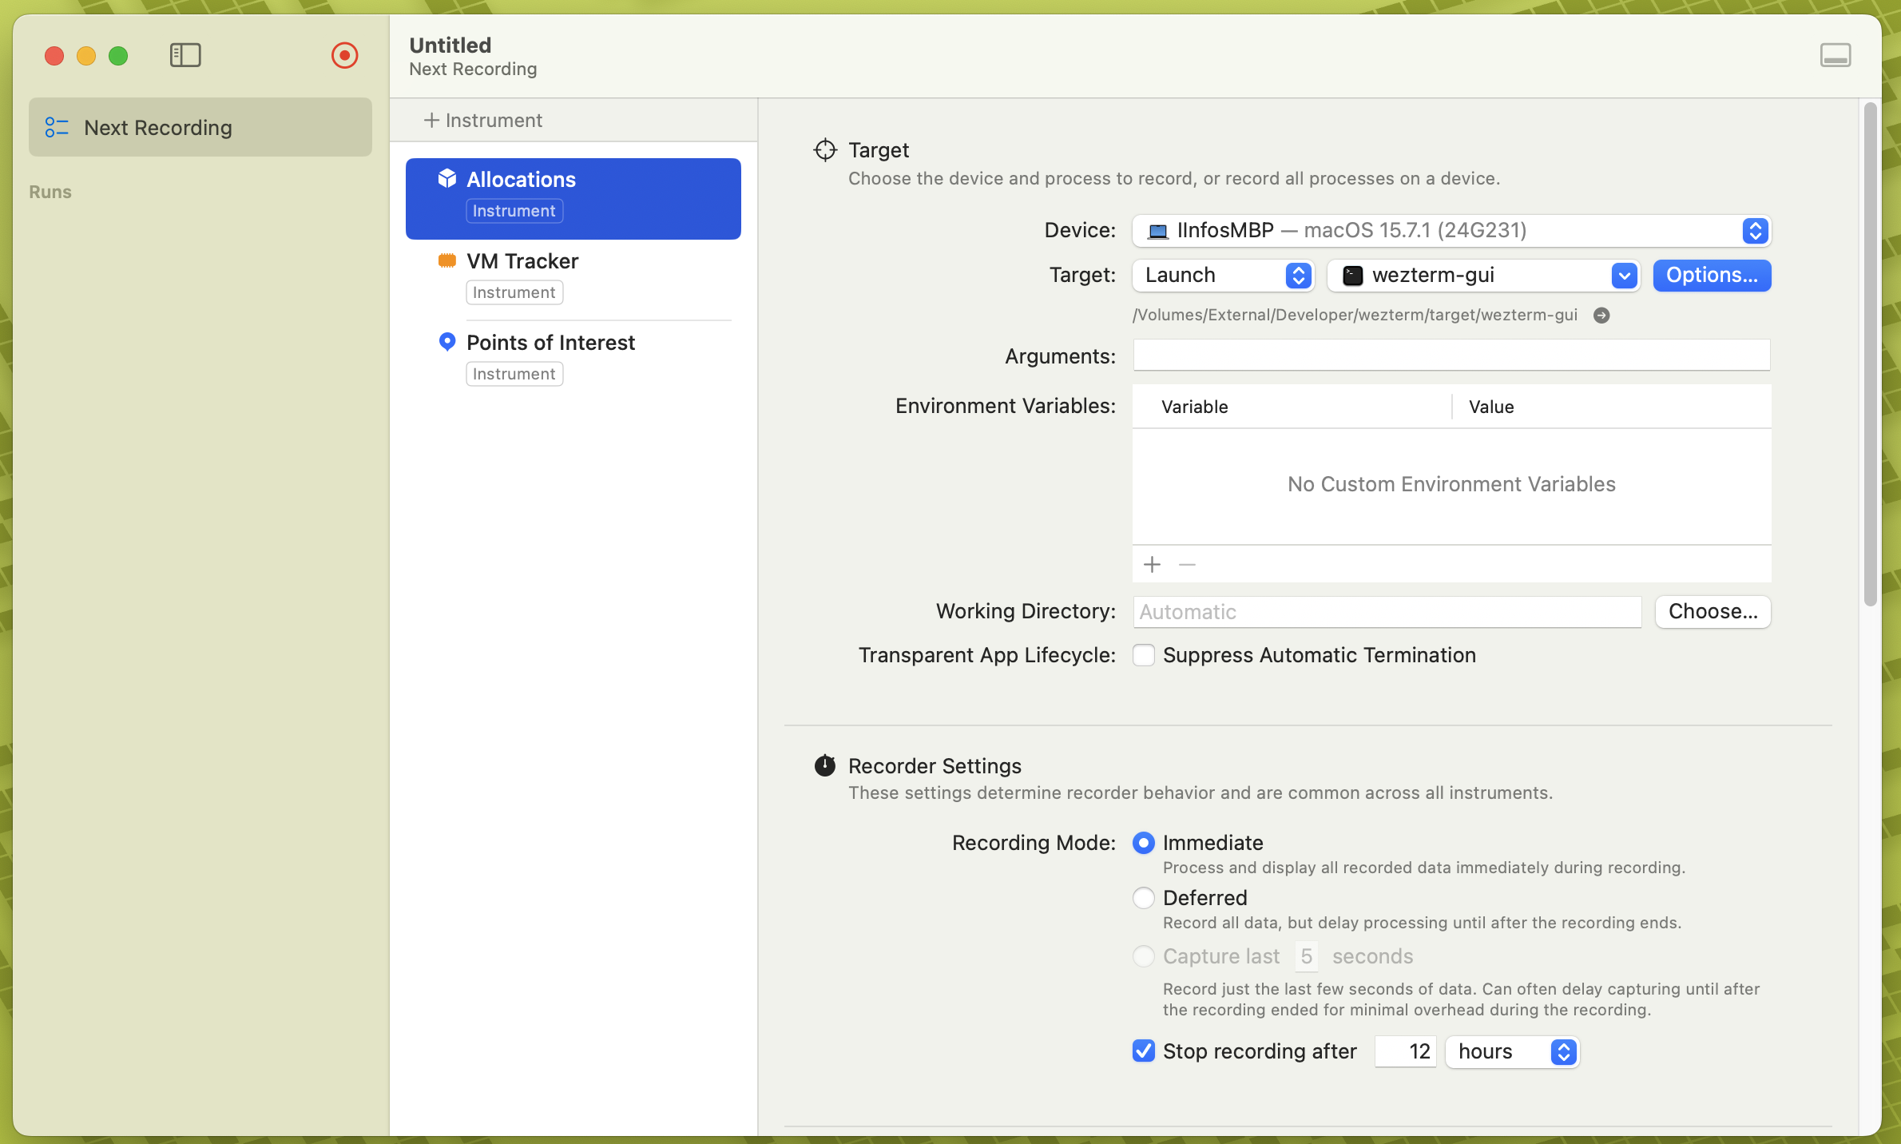Screen dimensions: 1901x1144
Task: Click Choose... for working directory
Action: [x=1712, y=612]
